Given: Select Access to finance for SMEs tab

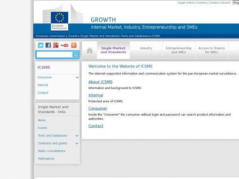Looking at the screenshot, I should (212, 50).
